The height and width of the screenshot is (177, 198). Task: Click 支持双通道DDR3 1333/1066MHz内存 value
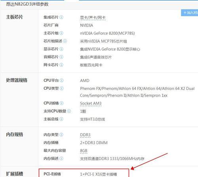point(112,159)
